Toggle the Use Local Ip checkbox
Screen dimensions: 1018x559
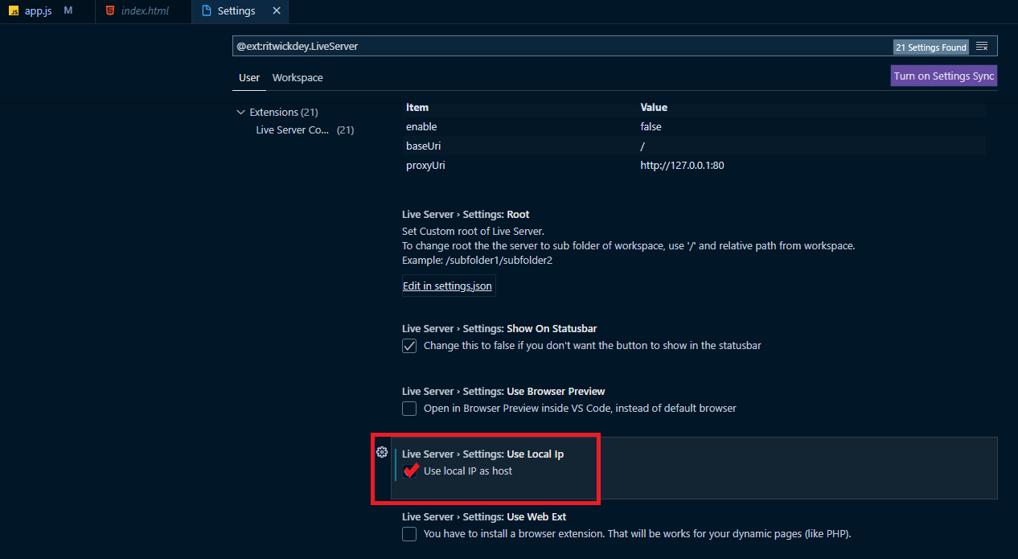coord(409,471)
